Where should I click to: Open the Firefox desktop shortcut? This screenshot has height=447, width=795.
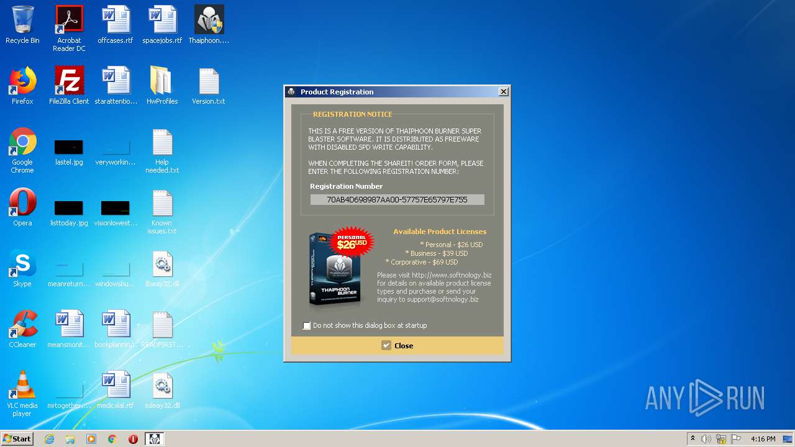[22, 86]
